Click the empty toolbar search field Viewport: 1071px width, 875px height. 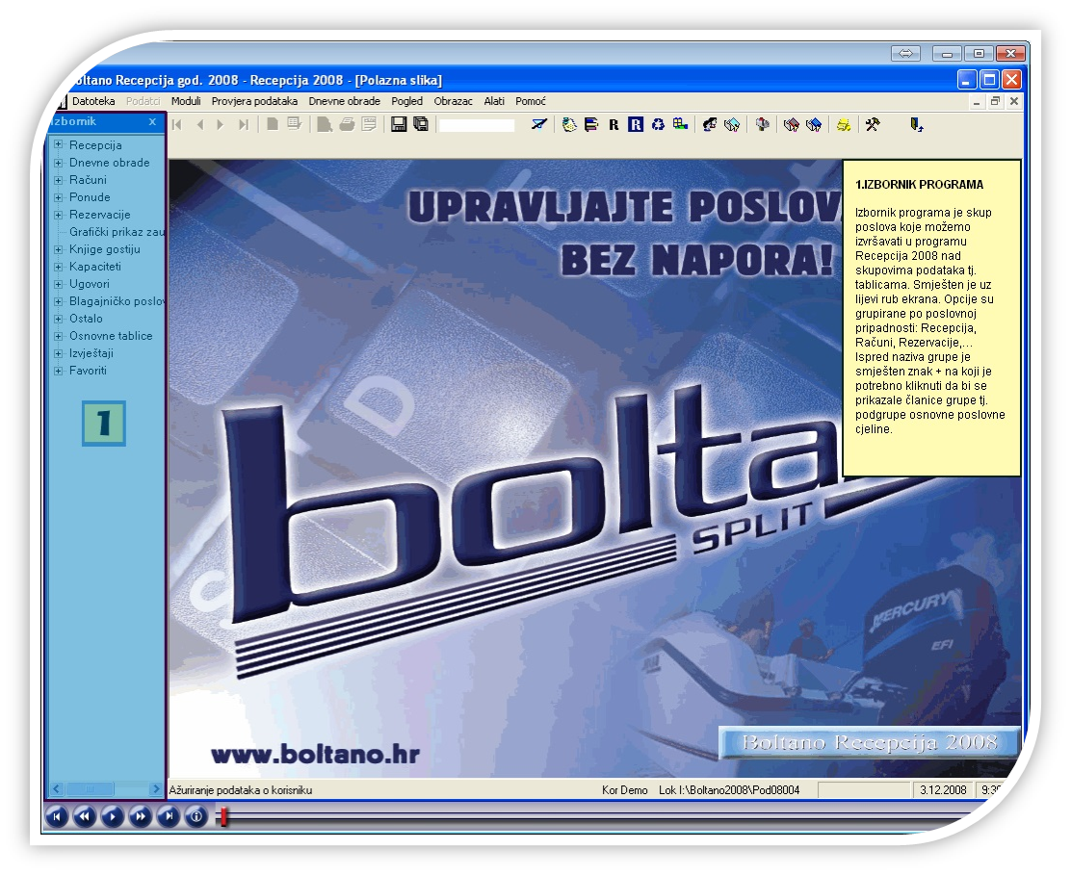click(477, 125)
